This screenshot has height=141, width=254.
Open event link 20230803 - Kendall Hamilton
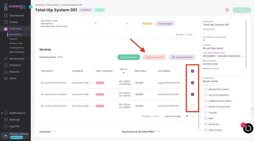point(223,56)
